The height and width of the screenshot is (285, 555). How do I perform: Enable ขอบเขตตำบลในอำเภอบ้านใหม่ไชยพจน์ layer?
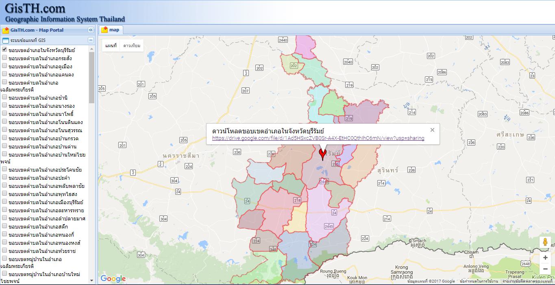coord(4,154)
